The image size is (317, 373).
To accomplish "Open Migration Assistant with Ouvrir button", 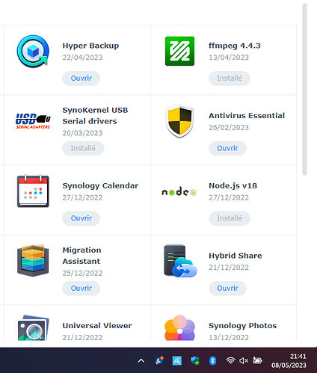I will 81,289.
